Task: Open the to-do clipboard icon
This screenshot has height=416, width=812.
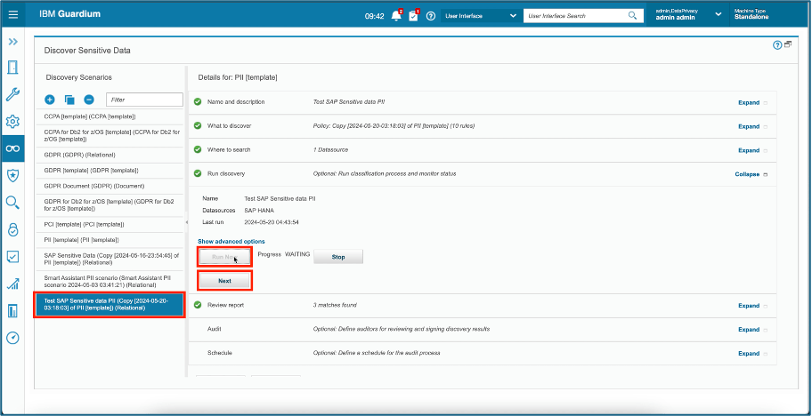Action: click(x=413, y=15)
